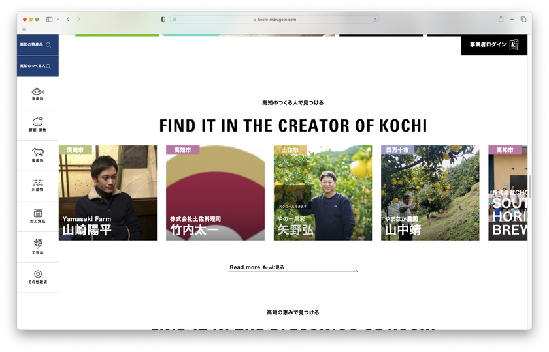Viewport: 549px width, 352px height.
Task: Click the Safari share icon
Action: point(501,19)
